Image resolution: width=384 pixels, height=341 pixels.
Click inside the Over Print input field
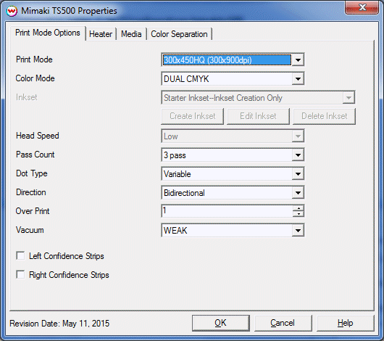228,211
